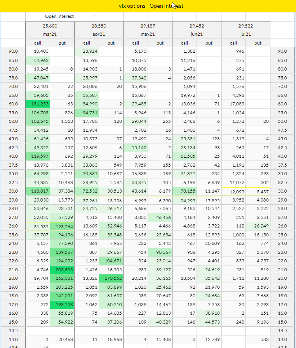296x348 pixels.
Task: Select the mar21 expiry header
Action: click(x=50, y=34)
